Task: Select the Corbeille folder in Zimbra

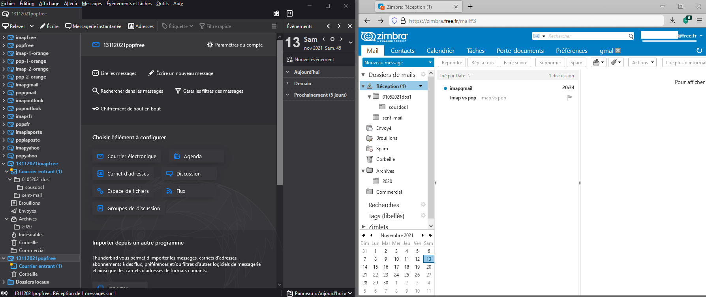Action: [x=385, y=159]
